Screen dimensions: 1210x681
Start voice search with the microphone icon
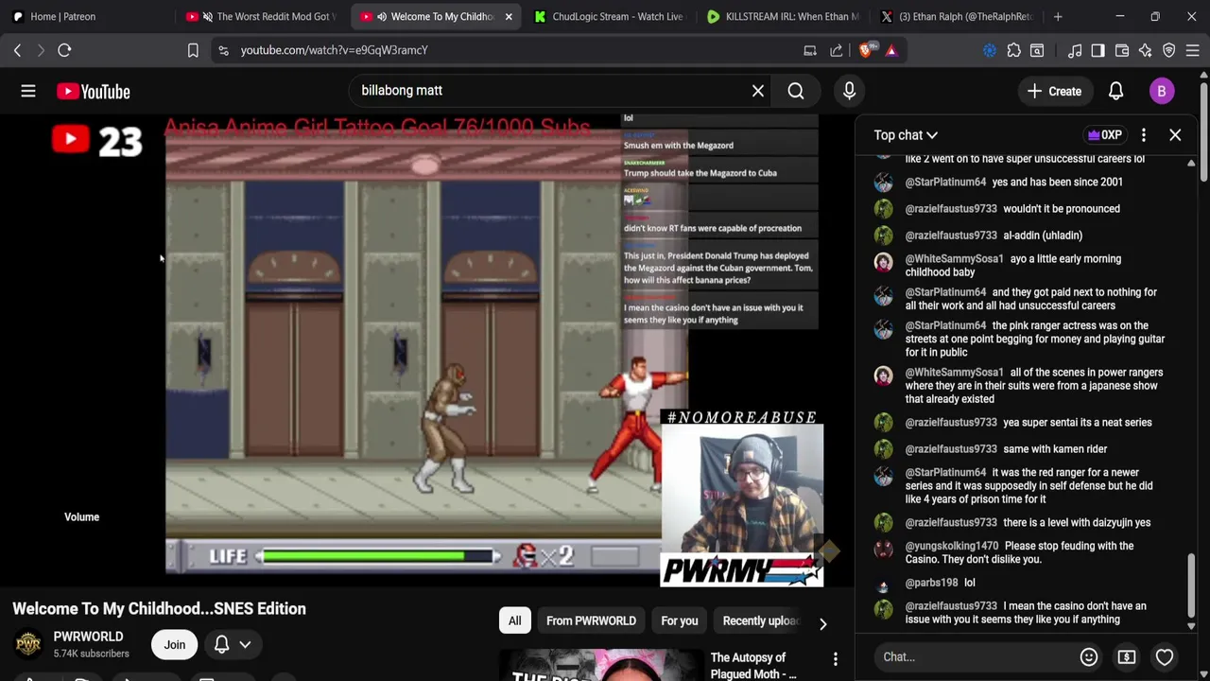(x=849, y=91)
